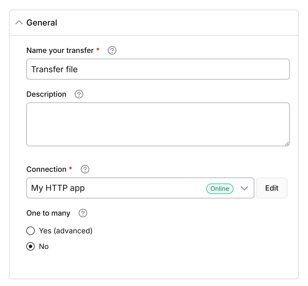
Task: Open help icon beside Connection label
Action: tap(85, 169)
